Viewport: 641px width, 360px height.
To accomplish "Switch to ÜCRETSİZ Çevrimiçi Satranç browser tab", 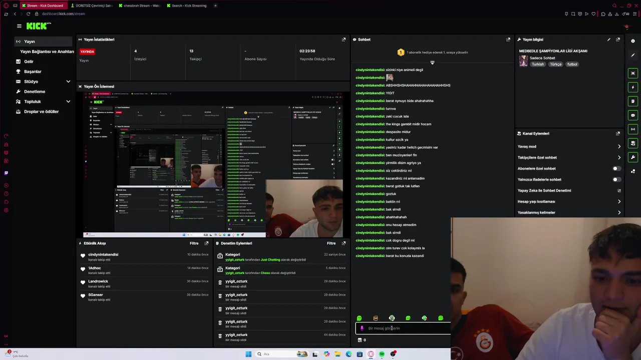I will point(91,5).
